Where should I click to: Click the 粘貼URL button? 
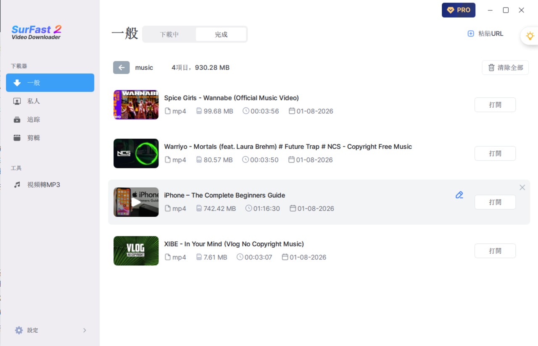click(485, 34)
